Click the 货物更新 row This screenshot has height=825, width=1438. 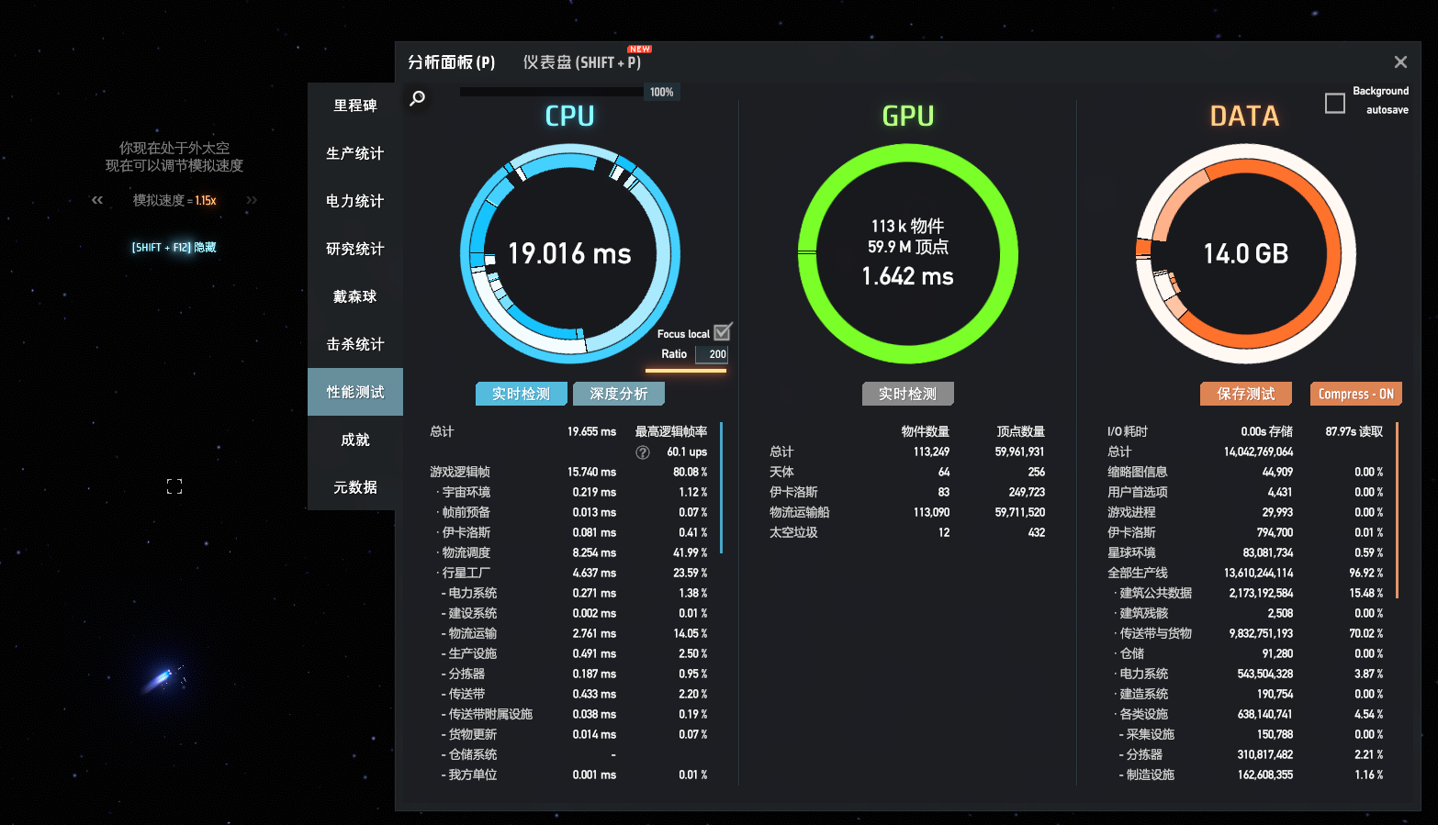(x=568, y=734)
